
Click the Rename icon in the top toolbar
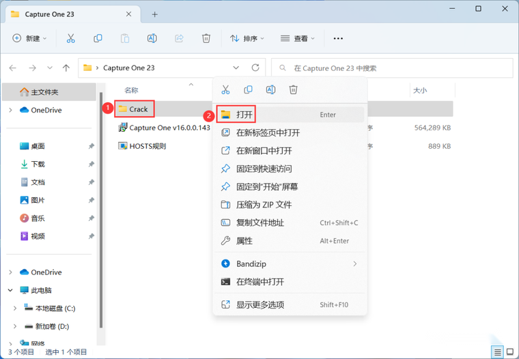pyautogui.click(x=152, y=38)
